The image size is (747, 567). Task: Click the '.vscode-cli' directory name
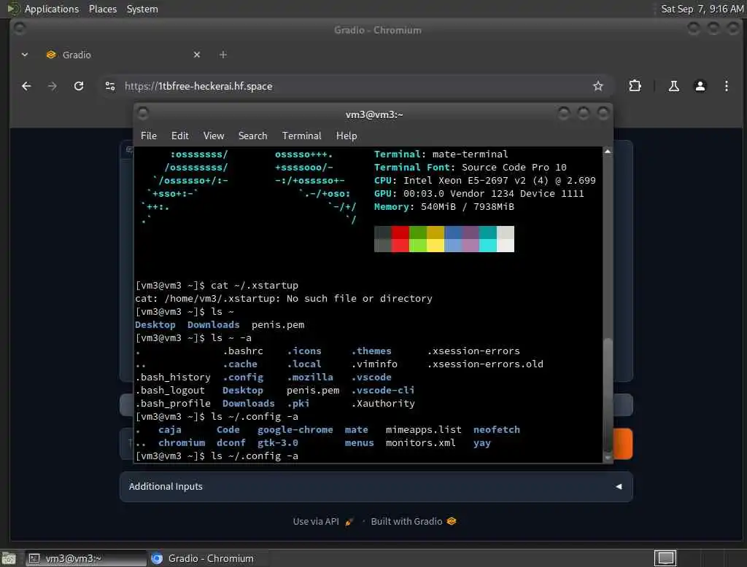[x=382, y=391]
